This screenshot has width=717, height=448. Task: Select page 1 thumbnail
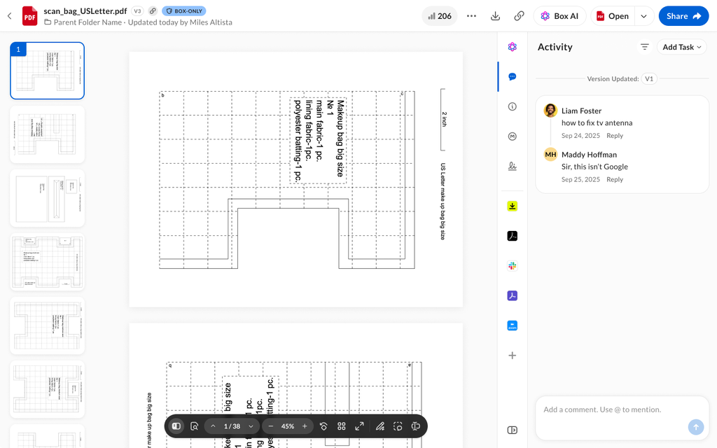coord(47,71)
